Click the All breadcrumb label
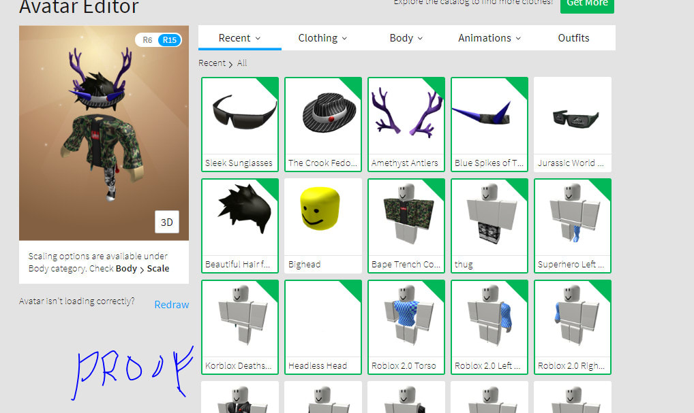The height and width of the screenshot is (413, 694). point(242,63)
